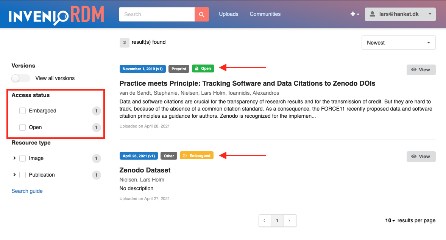Change the 10 results per page dropdown
The image size is (446, 240).
tap(390, 220)
